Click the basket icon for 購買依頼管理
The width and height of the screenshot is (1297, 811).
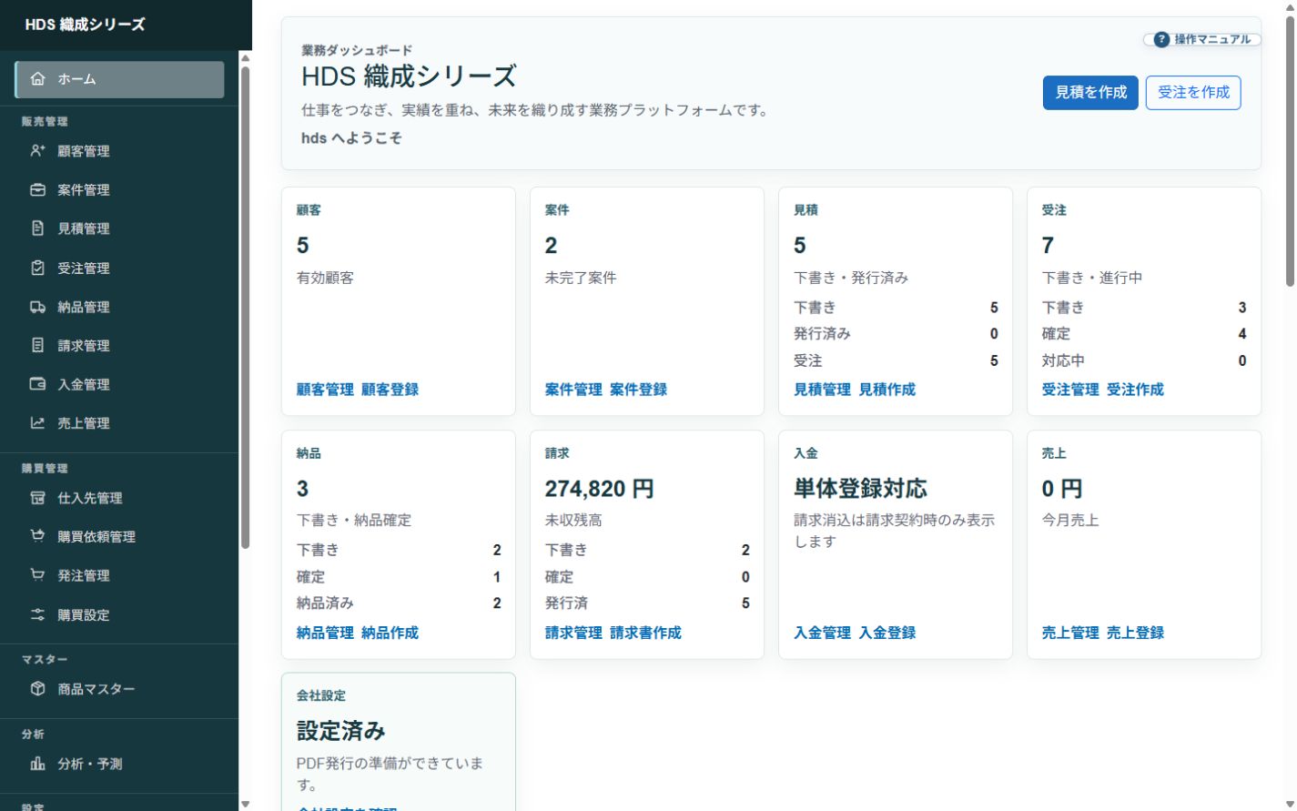(x=37, y=536)
